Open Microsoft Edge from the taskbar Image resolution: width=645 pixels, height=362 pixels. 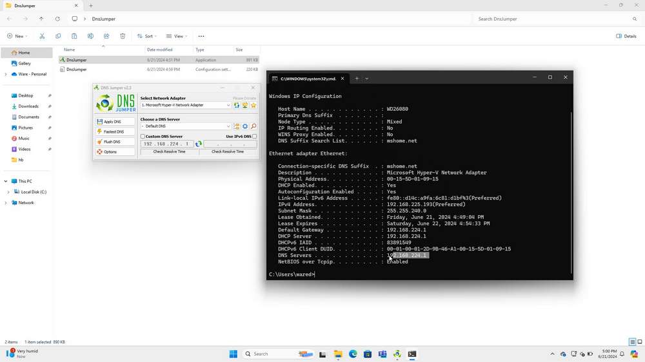tap(353, 354)
